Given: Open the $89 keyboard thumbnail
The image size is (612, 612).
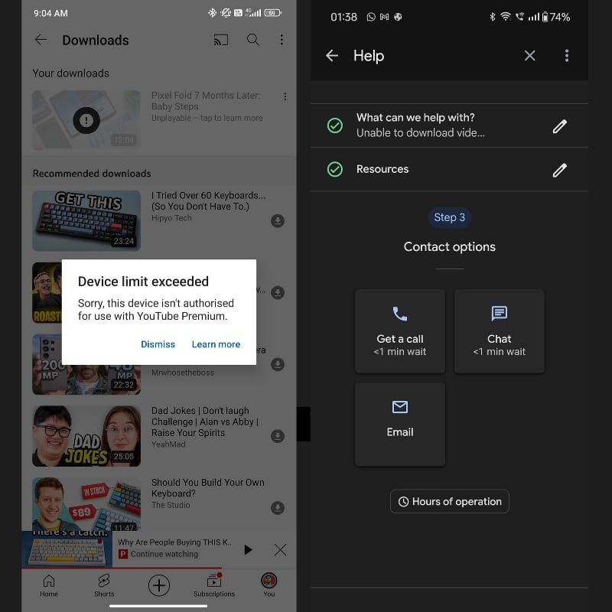Looking at the screenshot, I should pos(86,503).
